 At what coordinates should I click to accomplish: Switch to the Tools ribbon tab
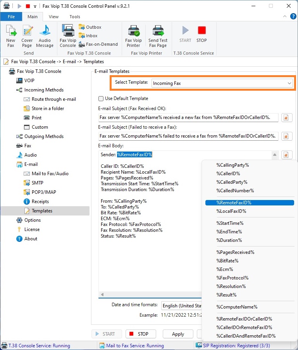click(75, 17)
